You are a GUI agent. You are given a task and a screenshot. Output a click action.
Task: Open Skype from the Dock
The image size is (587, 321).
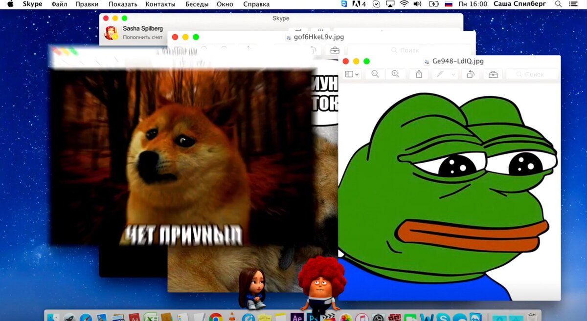[443, 318]
